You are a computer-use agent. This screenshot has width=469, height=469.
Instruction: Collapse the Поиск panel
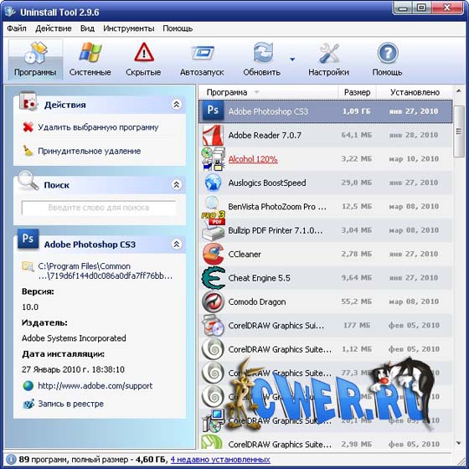point(177,184)
